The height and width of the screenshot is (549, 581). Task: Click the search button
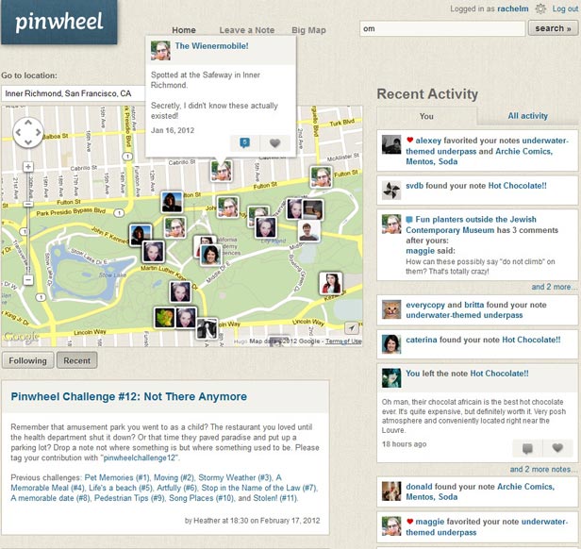(x=553, y=28)
